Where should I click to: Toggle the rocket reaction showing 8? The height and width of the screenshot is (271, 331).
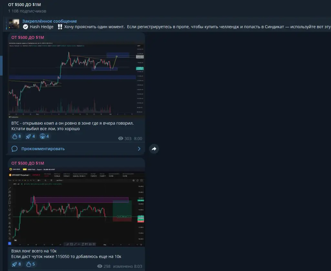tap(16, 264)
